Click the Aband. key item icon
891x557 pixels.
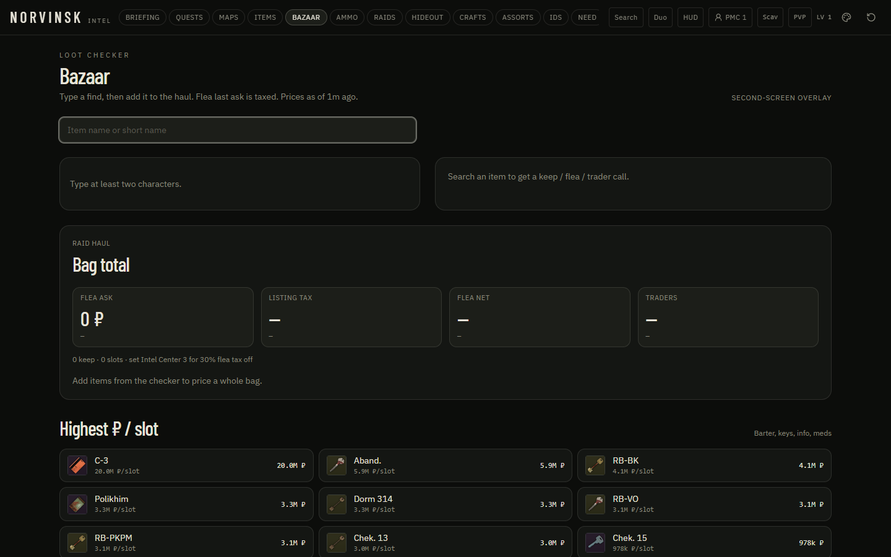[x=337, y=465]
